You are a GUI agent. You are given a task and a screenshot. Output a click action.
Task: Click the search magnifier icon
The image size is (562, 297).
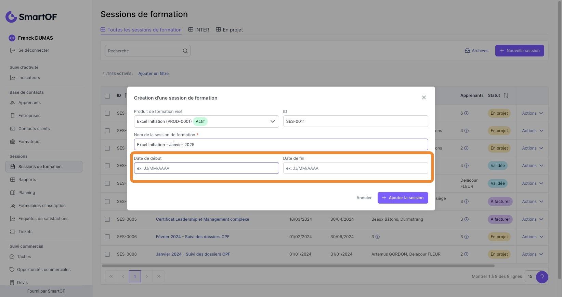click(x=185, y=51)
